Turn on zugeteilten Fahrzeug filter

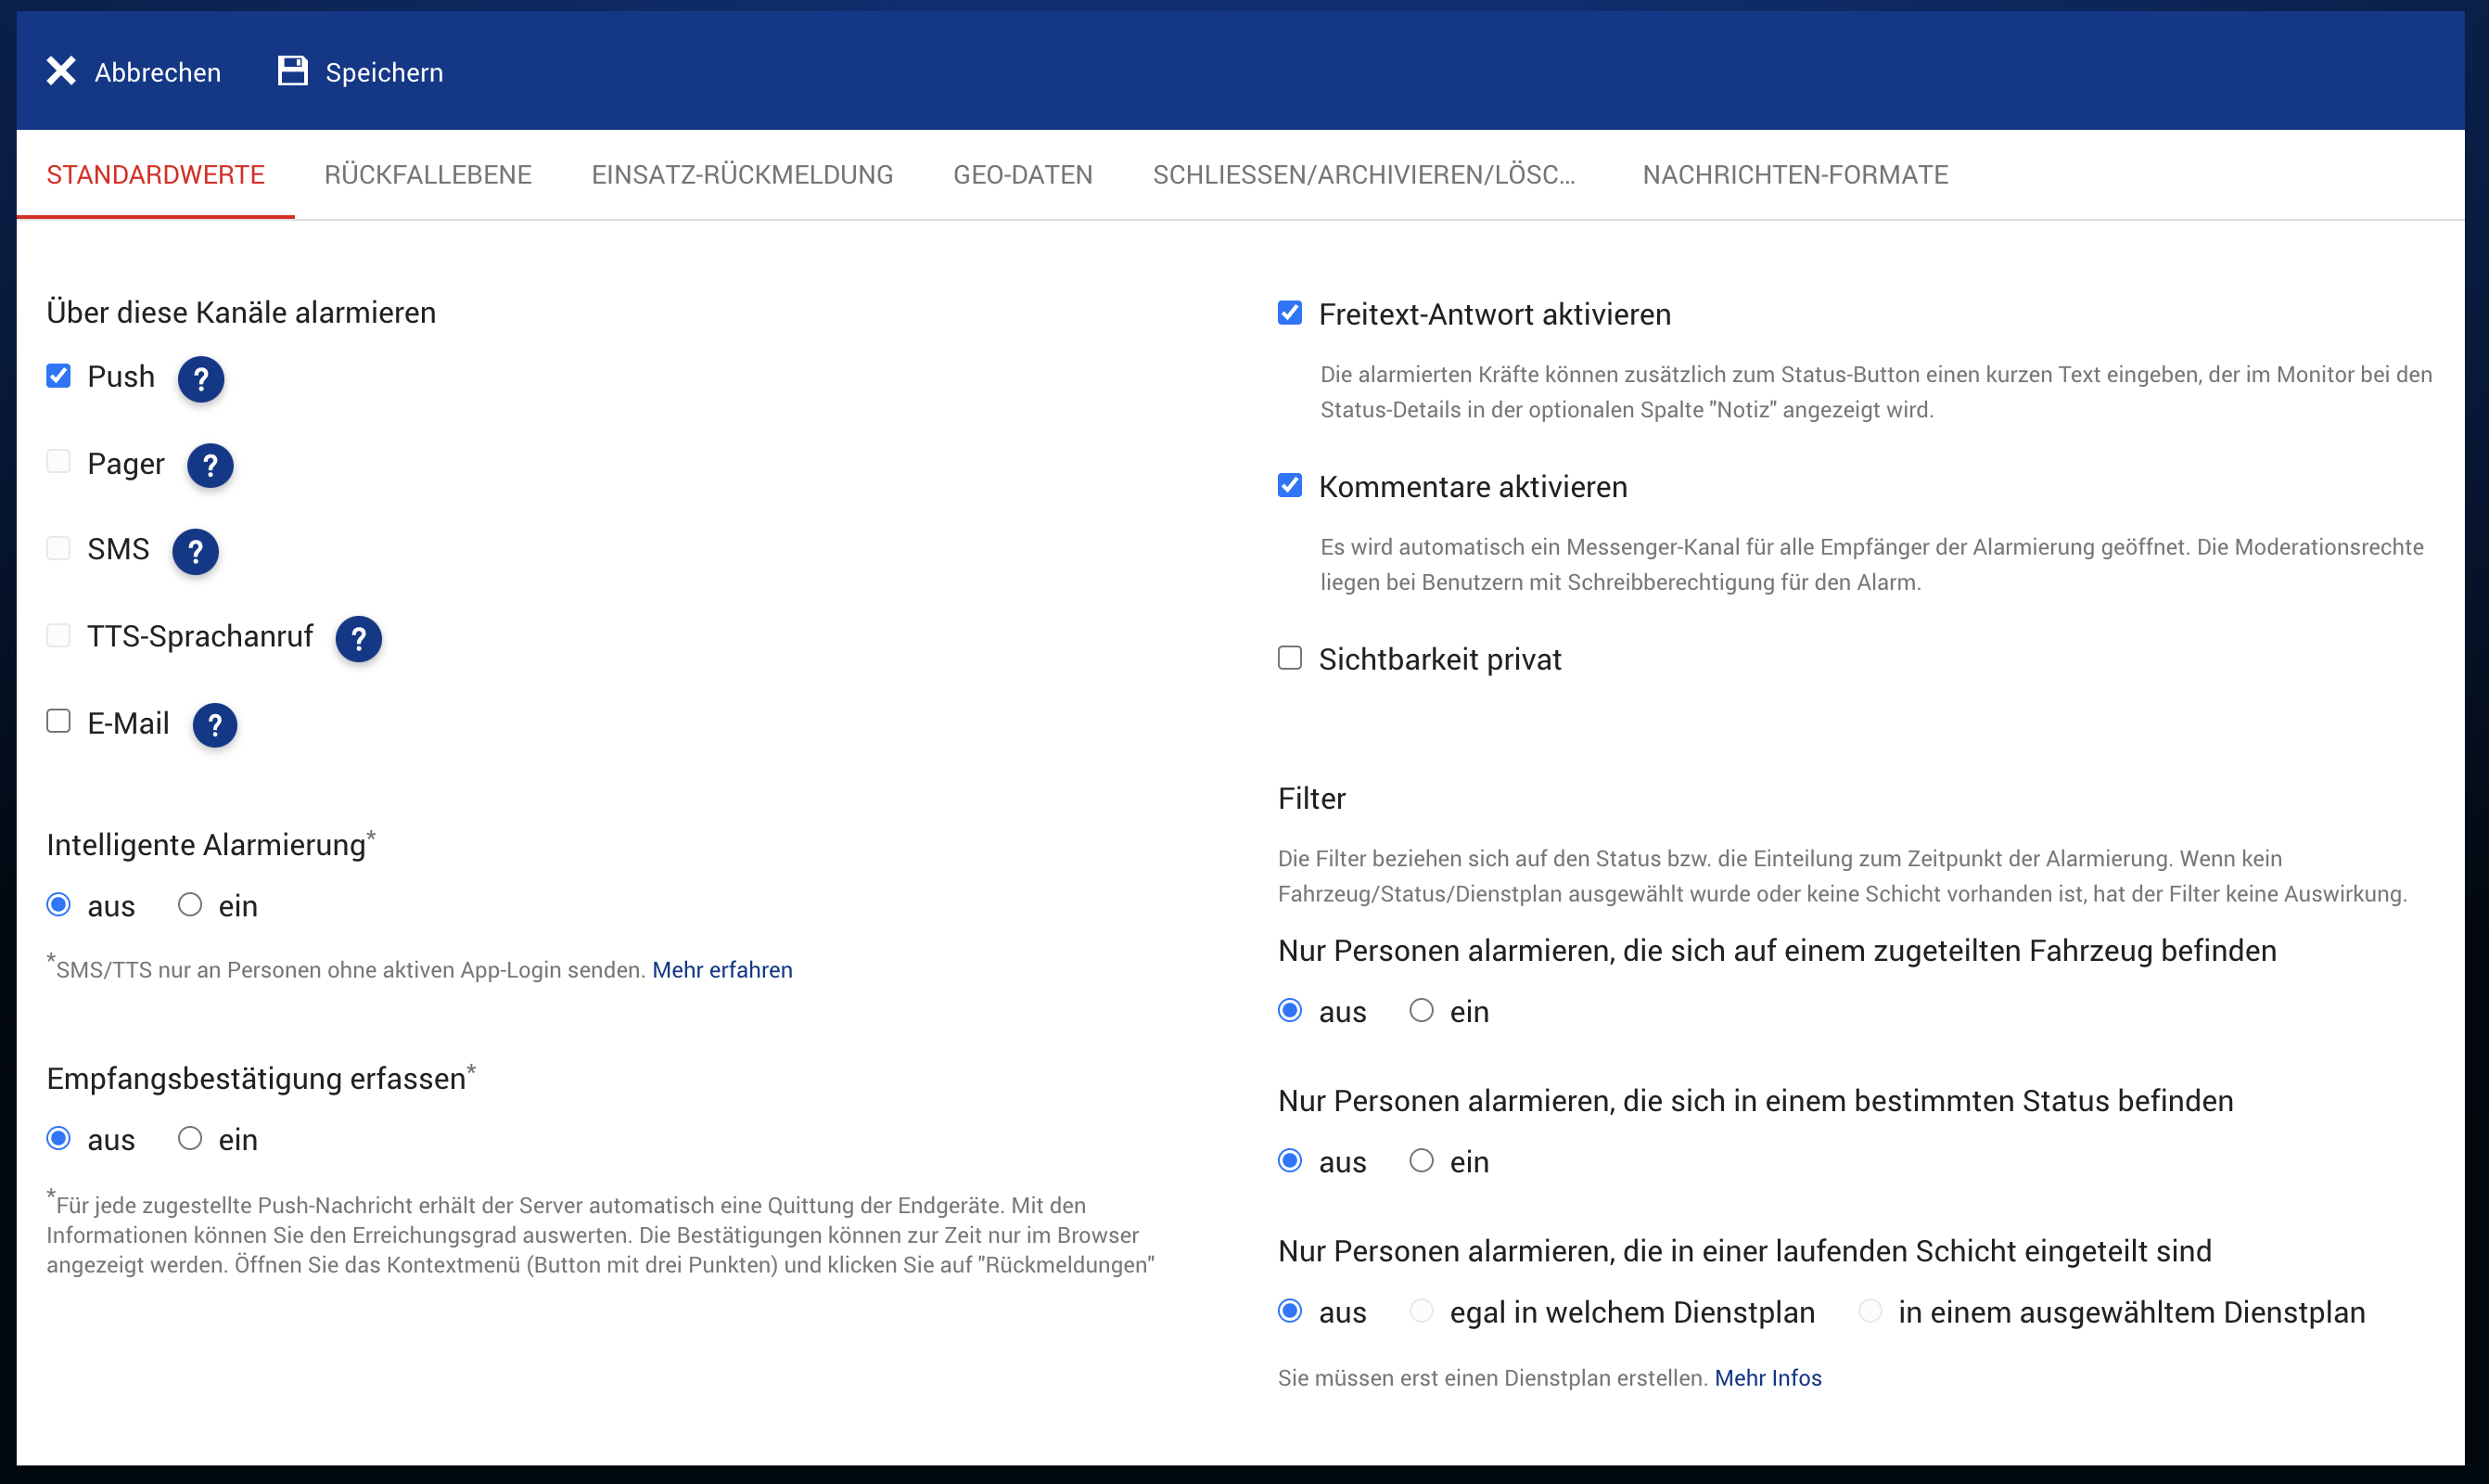click(1421, 1011)
